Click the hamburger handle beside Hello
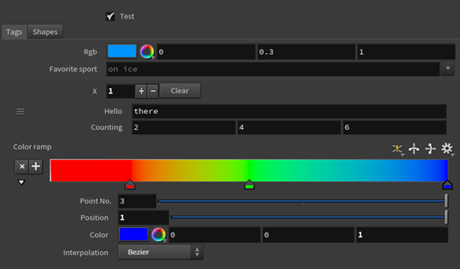Viewport: 460px width, 269px height. (20, 112)
